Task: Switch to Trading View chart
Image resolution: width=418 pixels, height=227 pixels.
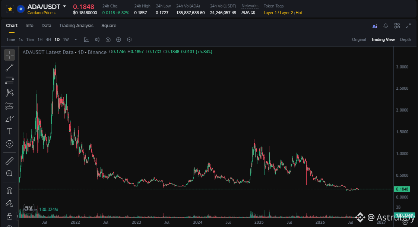Action: 383,39
